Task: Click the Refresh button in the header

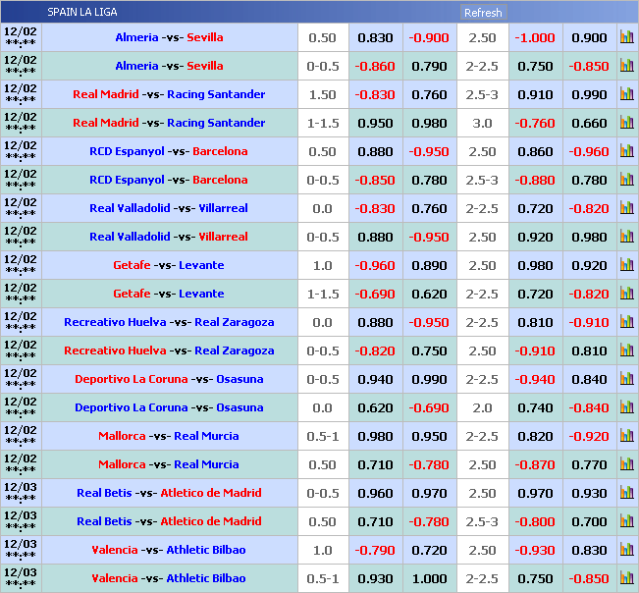Action: coord(482,13)
